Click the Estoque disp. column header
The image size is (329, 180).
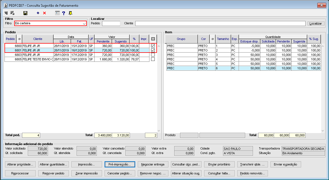pos(250,41)
